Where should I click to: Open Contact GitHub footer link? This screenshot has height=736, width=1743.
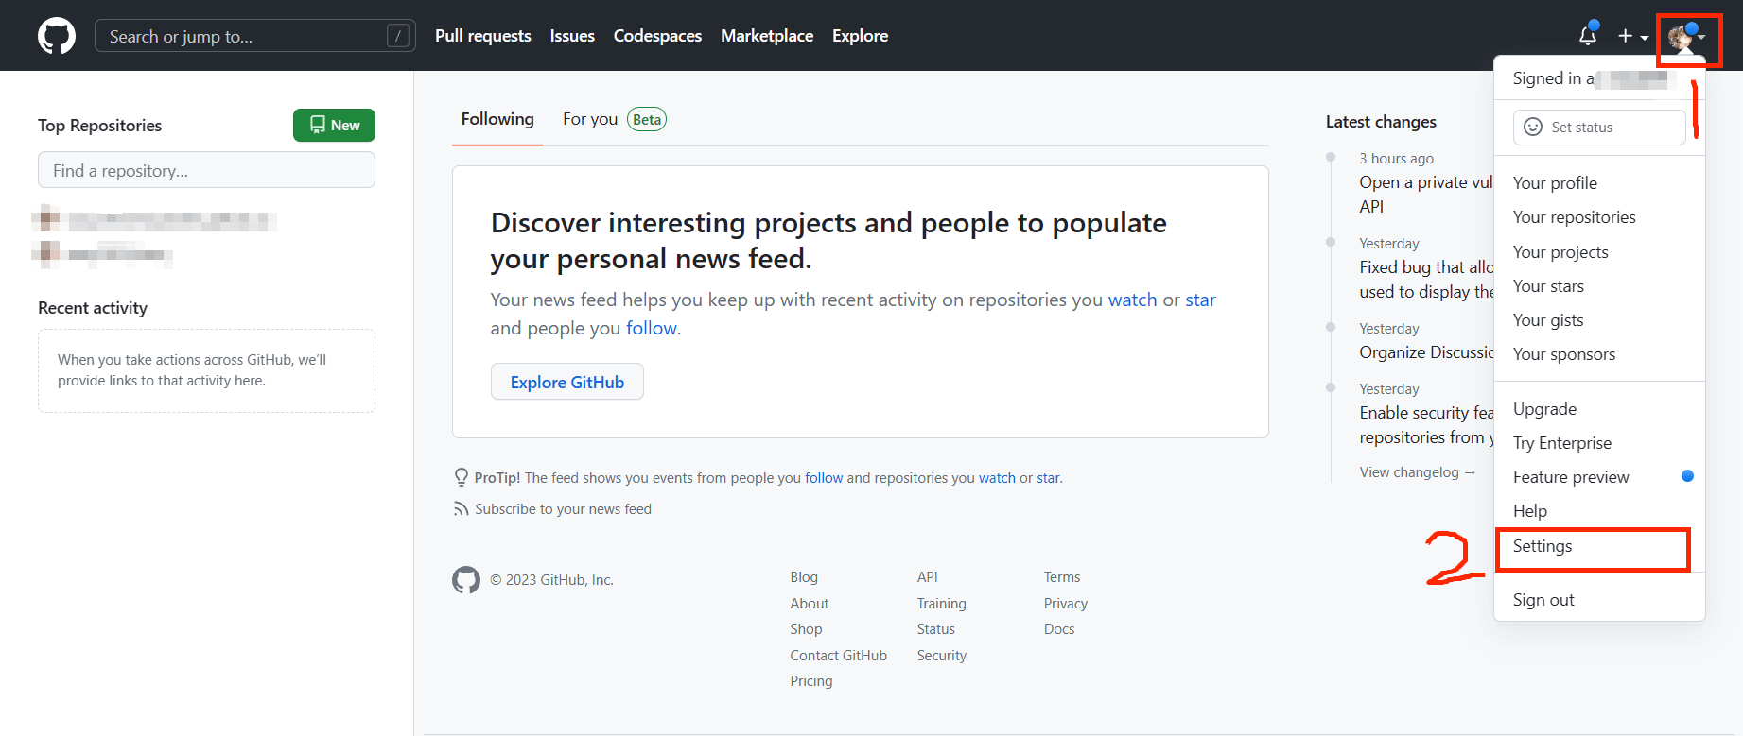[x=839, y=656]
